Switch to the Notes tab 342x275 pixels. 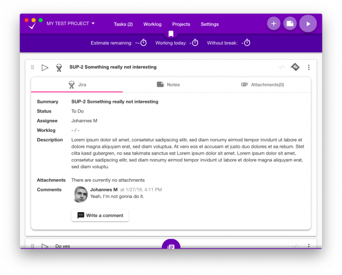(x=168, y=85)
